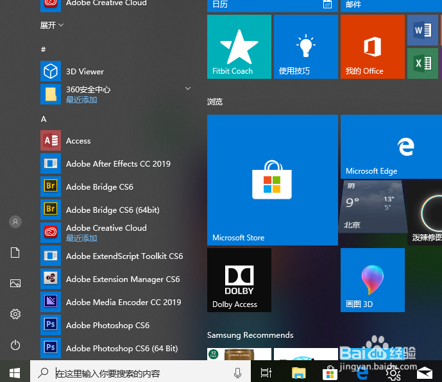Open the Microsoft Store large tile
This screenshot has height=382, width=442.
(x=273, y=180)
